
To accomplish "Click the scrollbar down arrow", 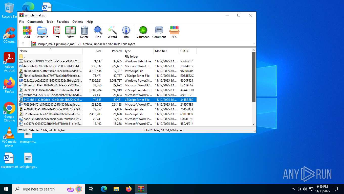I will [254, 124].
